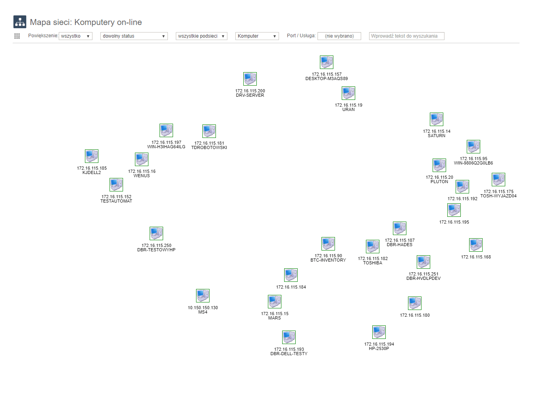Screen dimensions: 535x394
Task: Select the DRV-SERVER computer icon
Action: tap(250, 79)
